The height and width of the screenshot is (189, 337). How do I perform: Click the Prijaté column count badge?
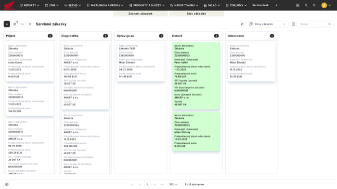50,36
